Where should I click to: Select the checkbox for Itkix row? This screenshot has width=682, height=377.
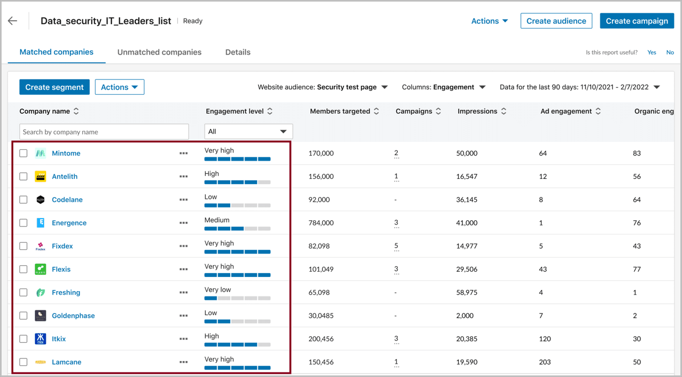pyautogui.click(x=23, y=338)
